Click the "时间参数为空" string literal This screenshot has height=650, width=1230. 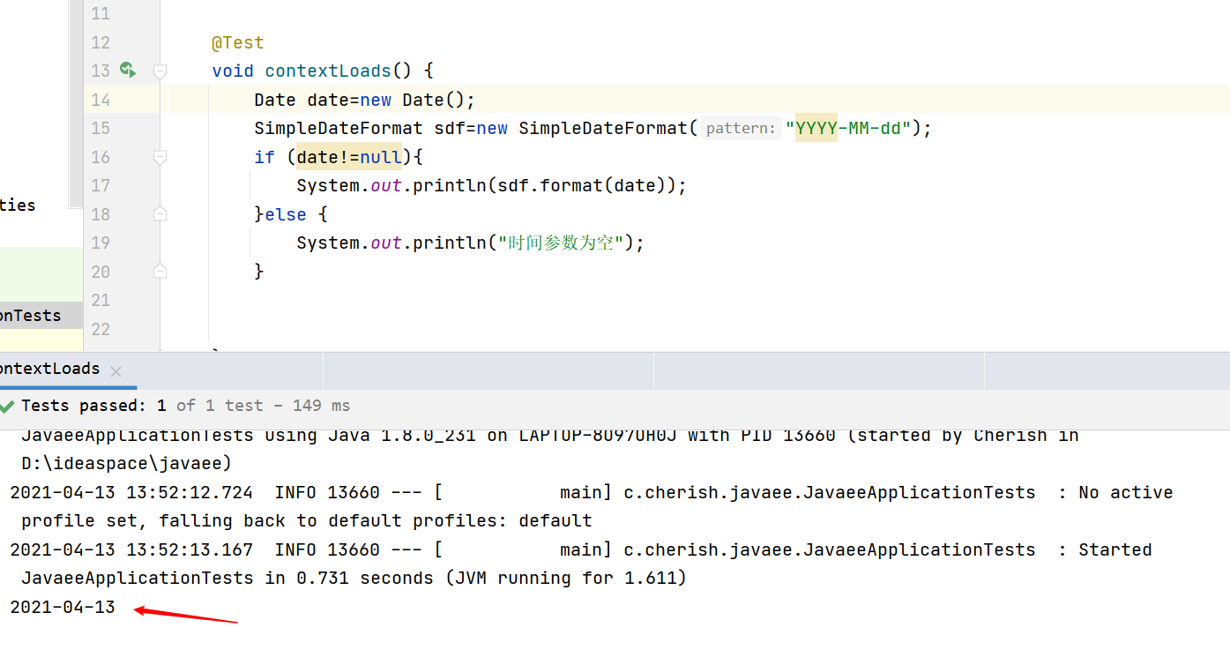[561, 243]
